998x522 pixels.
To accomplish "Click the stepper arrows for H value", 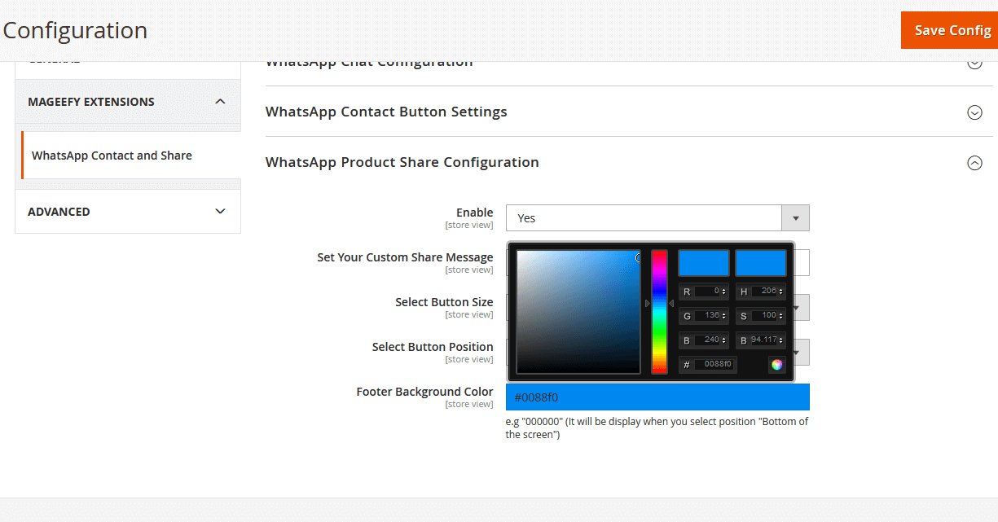I will tap(781, 292).
